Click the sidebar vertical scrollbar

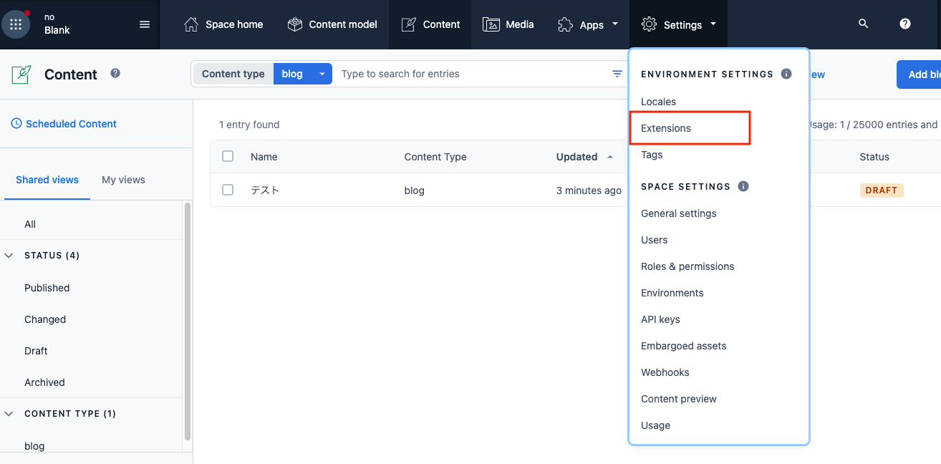[188, 321]
